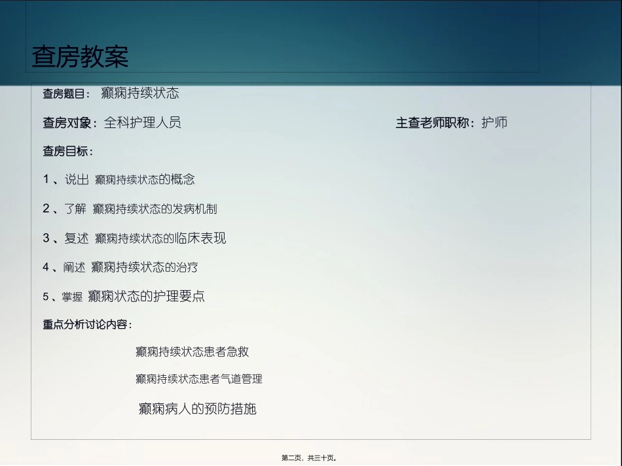Click the line 癫痫持续状态患者气道管理
Screen dimensions: 622x466
[x=199, y=379]
